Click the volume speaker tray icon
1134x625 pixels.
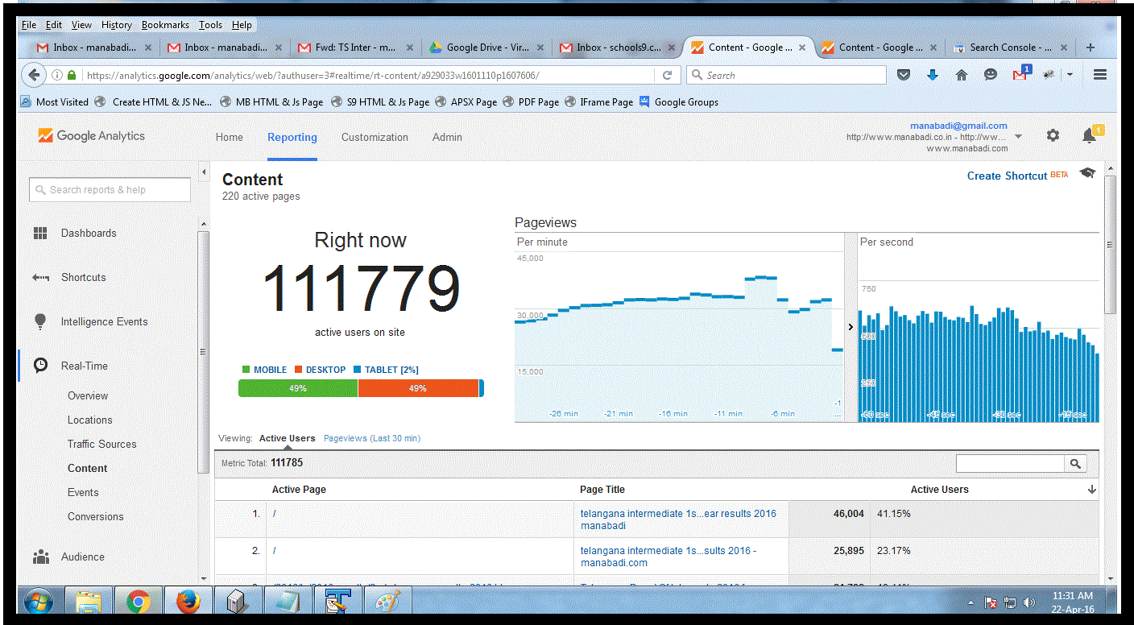tap(1028, 602)
